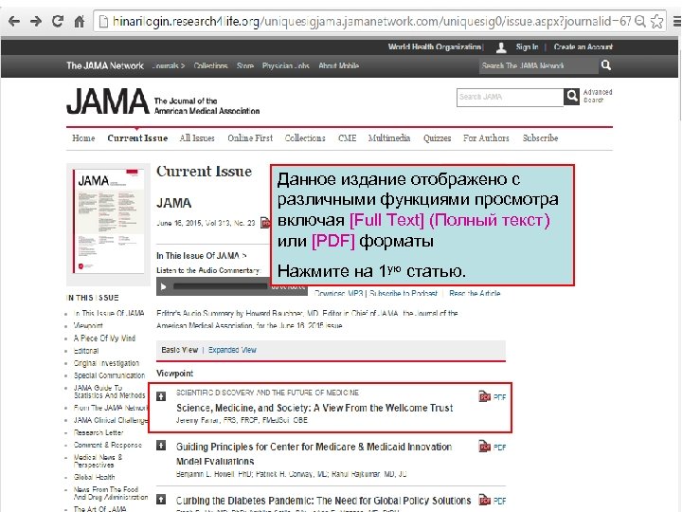The width and height of the screenshot is (682, 512).
Task: Jump to Comment & Response in sidebar
Action: click(107, 445)
